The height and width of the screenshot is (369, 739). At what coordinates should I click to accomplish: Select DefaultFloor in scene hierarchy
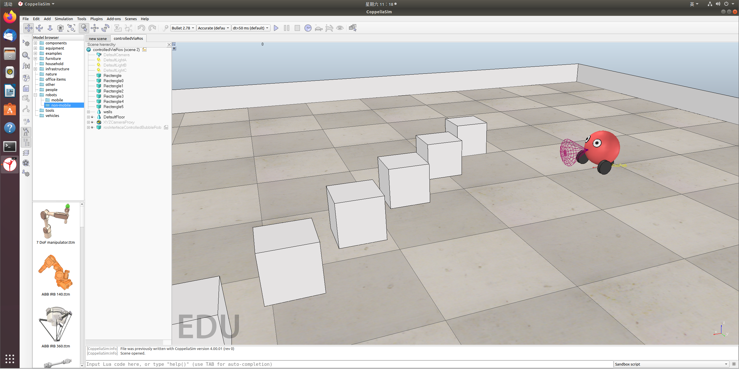(114, 117)
